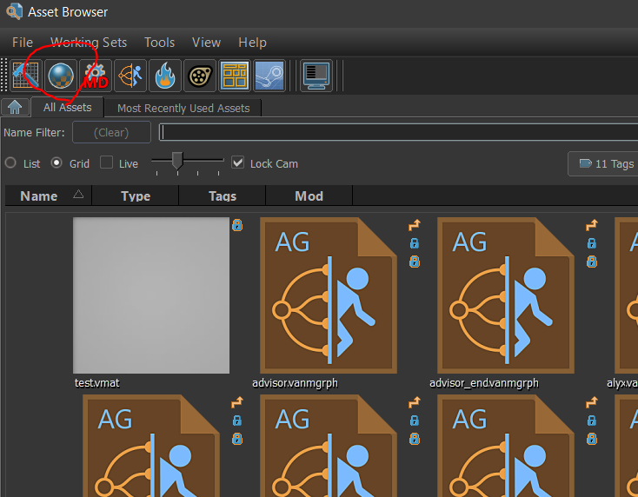Click the Home house icon button
The width and height of the screenshot is (638, 497).
15,107
